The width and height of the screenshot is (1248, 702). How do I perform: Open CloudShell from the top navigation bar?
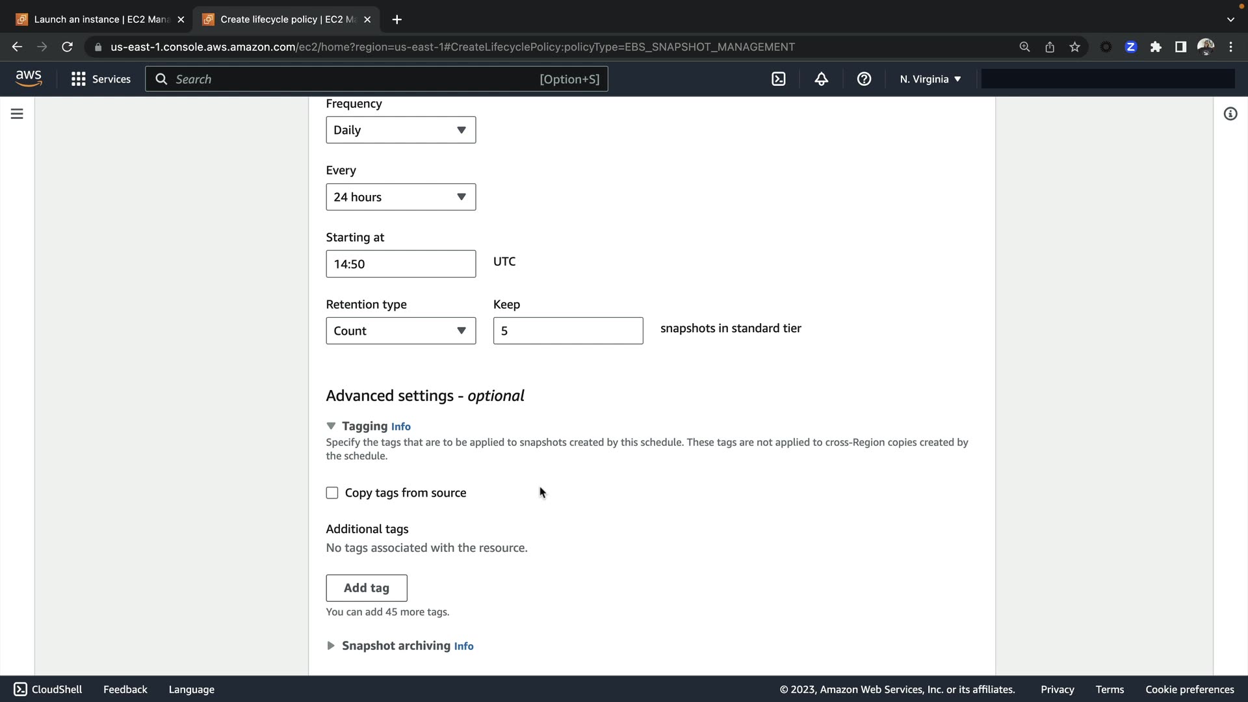point(778,79)
